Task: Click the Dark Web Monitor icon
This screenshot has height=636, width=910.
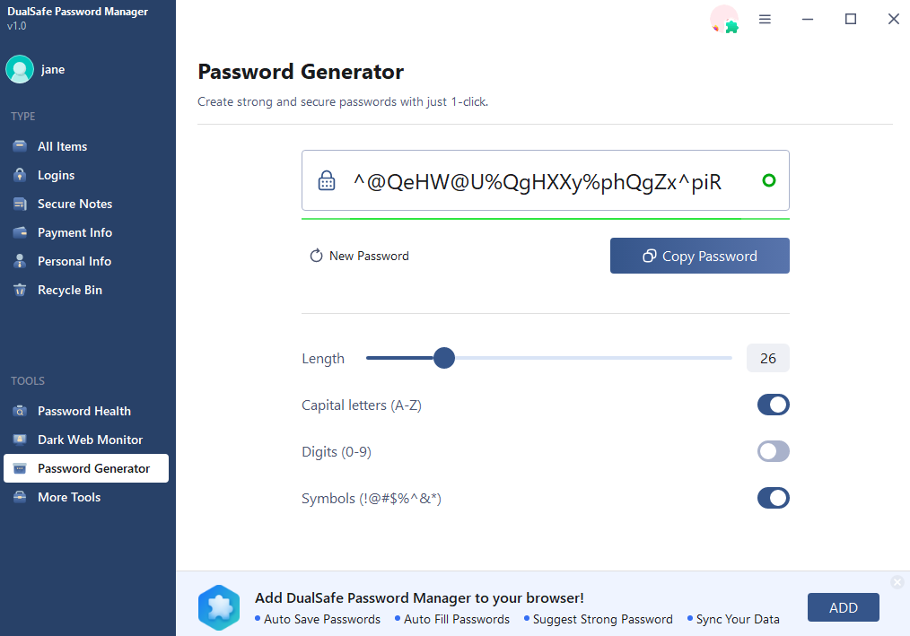Action: 20,440
